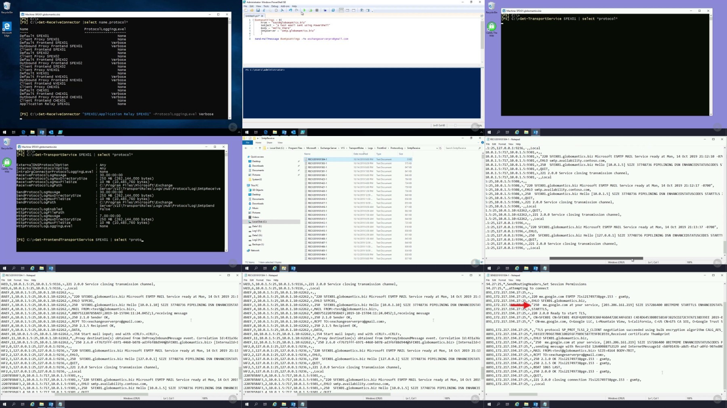Open the Microsoft Edge desktop shortcut
The height and width of the screenshot is (408, 727).
click(7, 28)
